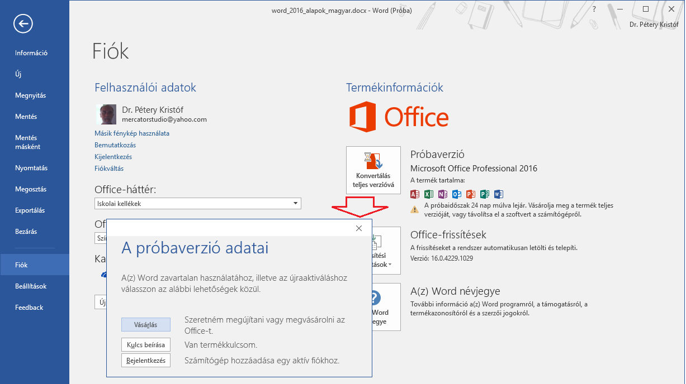The height and width of the screenshot is (384, 686).
Task: Click the Word app icon
Action: coord(499,194)
